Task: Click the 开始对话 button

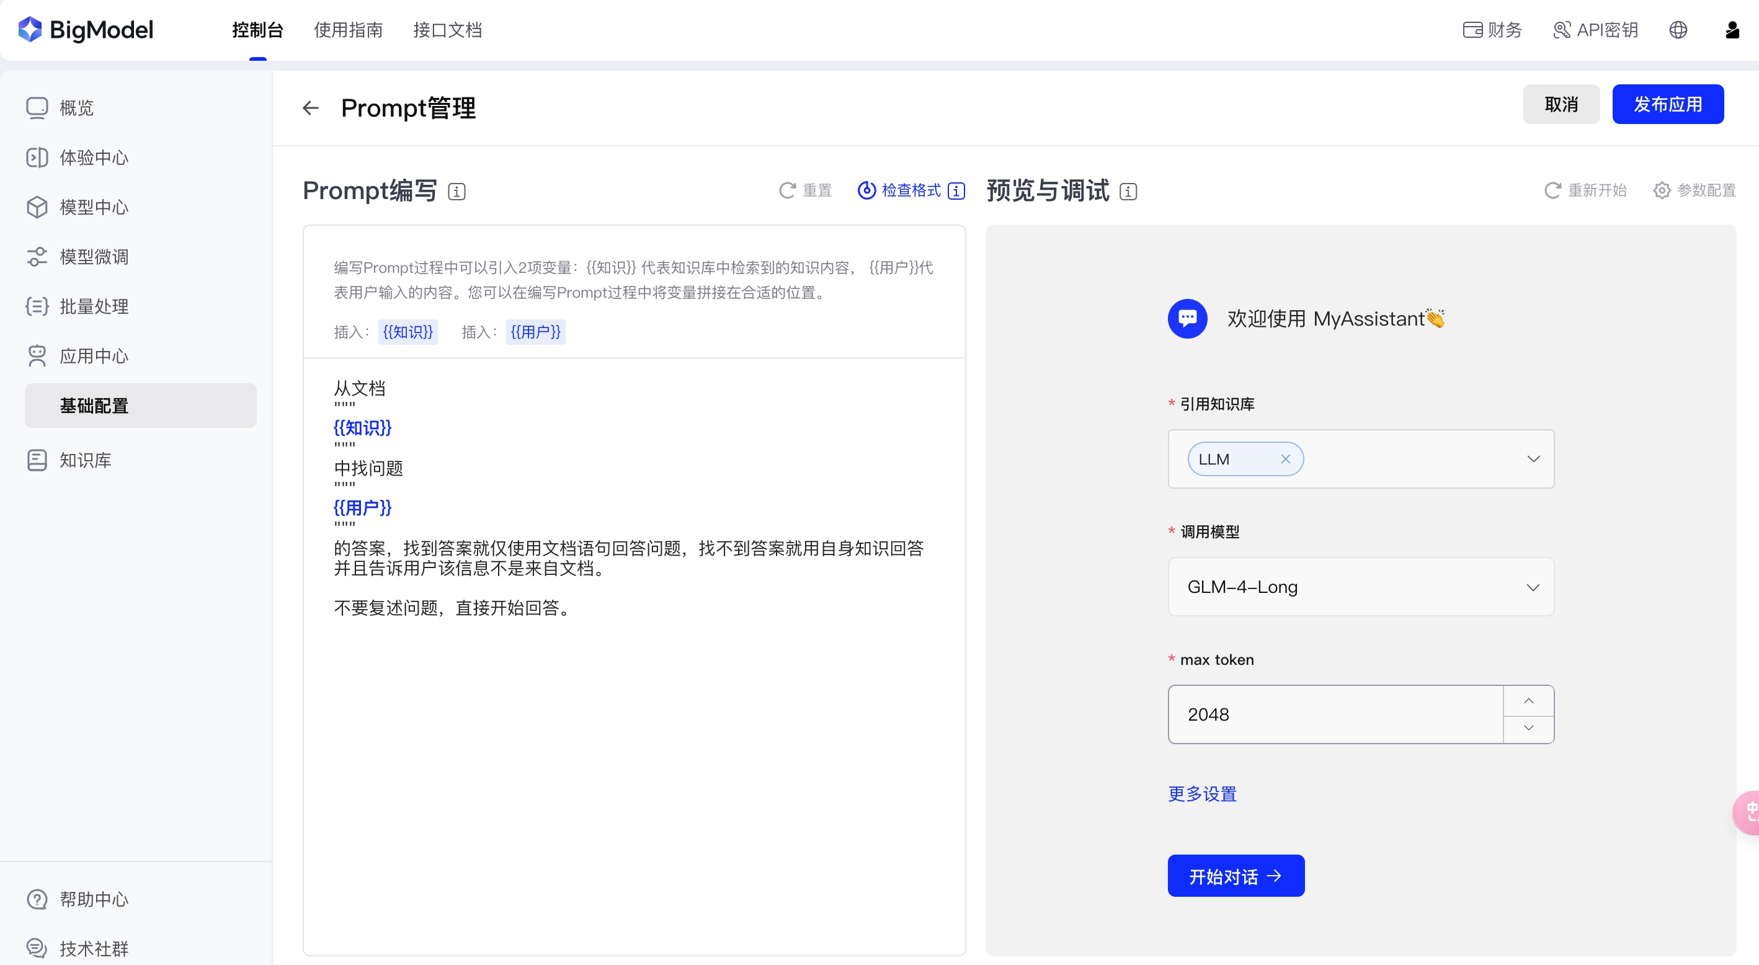Action: [1236, 876]
